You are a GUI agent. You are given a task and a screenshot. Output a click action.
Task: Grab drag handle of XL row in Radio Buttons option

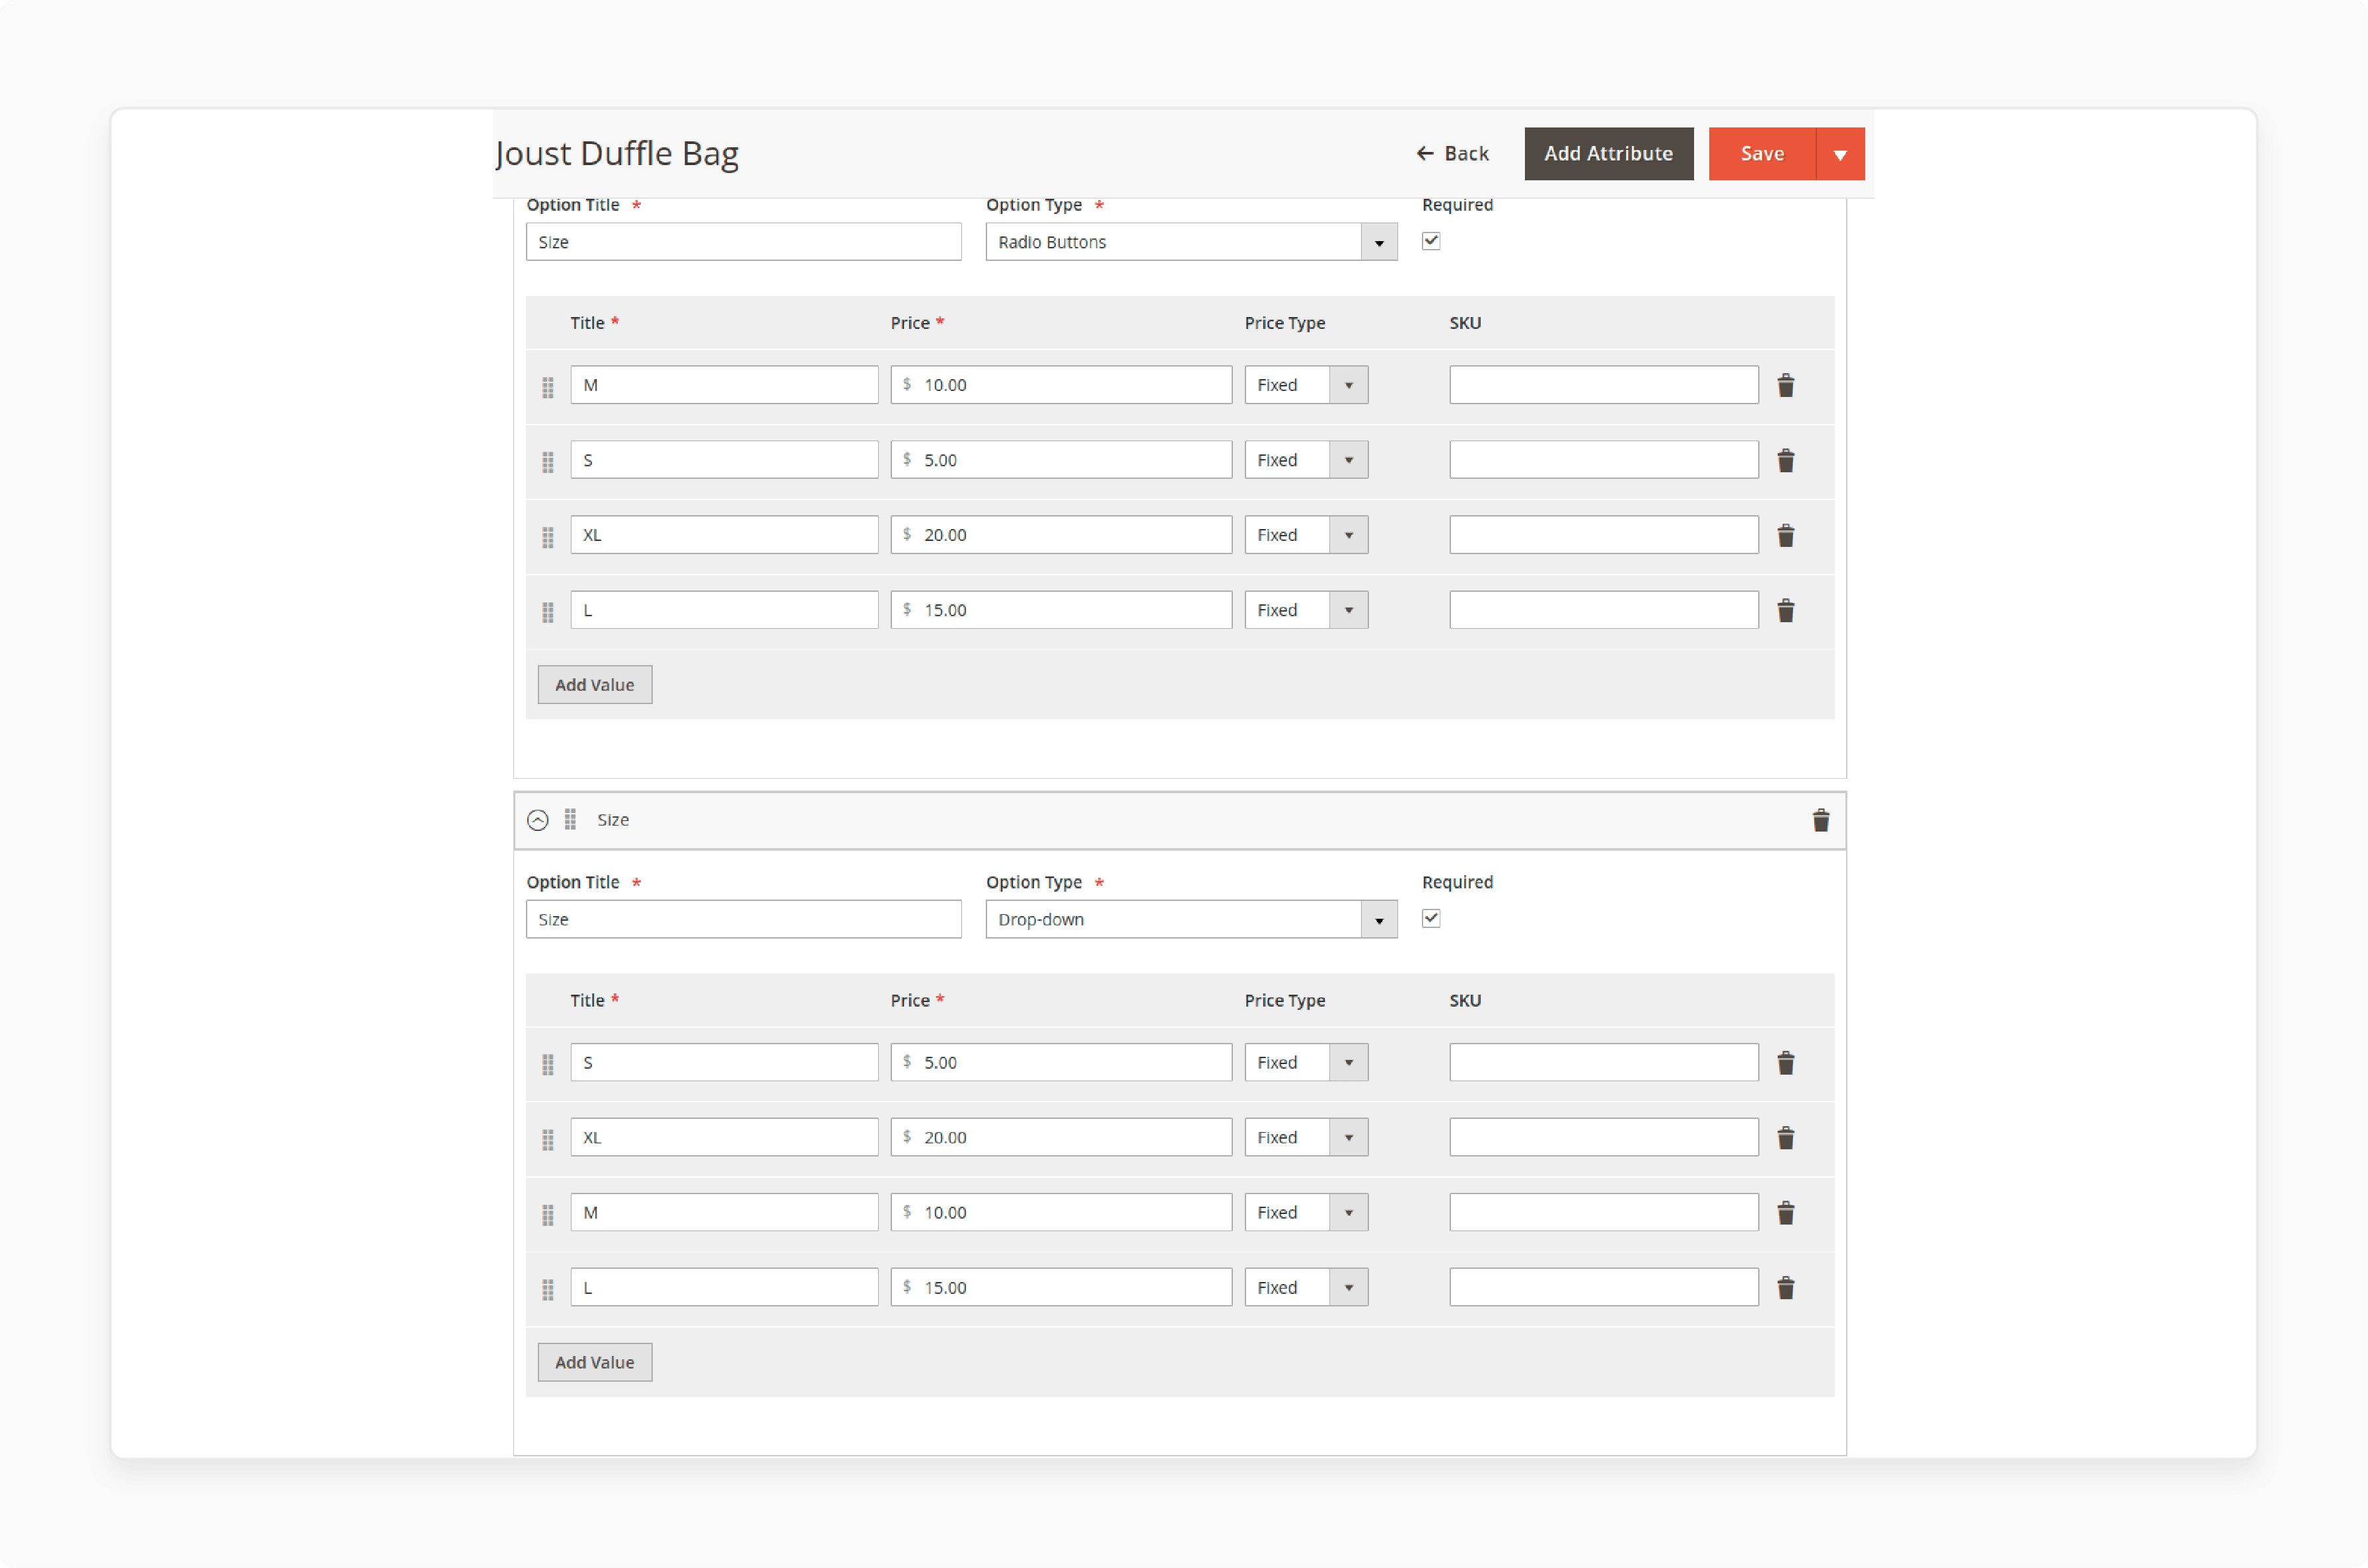click(547, 537)
